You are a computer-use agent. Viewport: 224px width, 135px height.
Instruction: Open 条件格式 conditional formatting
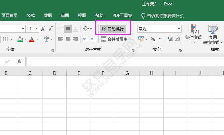coord(193,34)
